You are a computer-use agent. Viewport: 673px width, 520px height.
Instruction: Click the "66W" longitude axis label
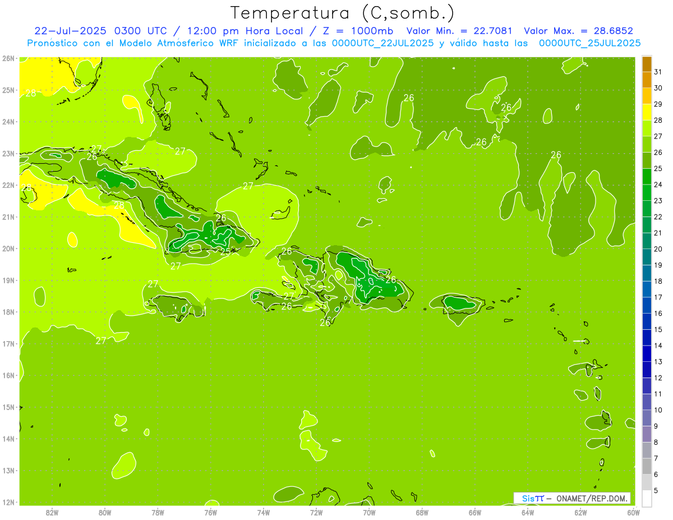[x=475, y=512]
